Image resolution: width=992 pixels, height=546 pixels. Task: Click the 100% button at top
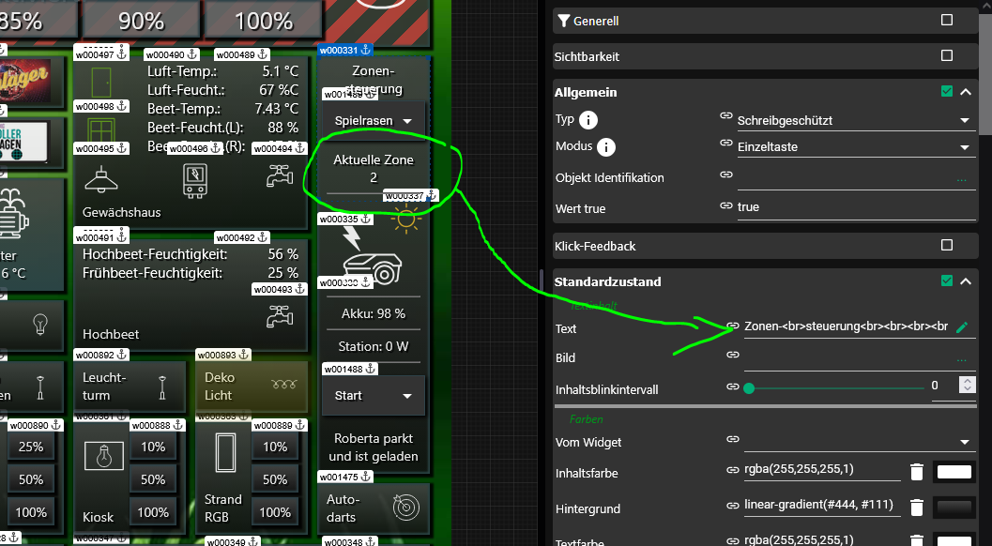tap(264, 20)
